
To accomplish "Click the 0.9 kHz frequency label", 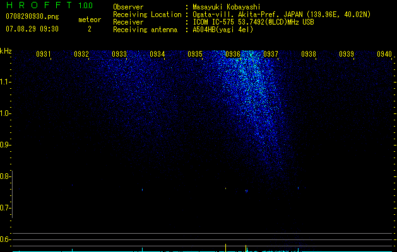I will [4, 145].
